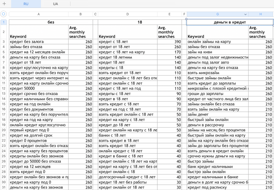Select column H header
Viewport: 274px width, 190px height.
tap(261, 14)
